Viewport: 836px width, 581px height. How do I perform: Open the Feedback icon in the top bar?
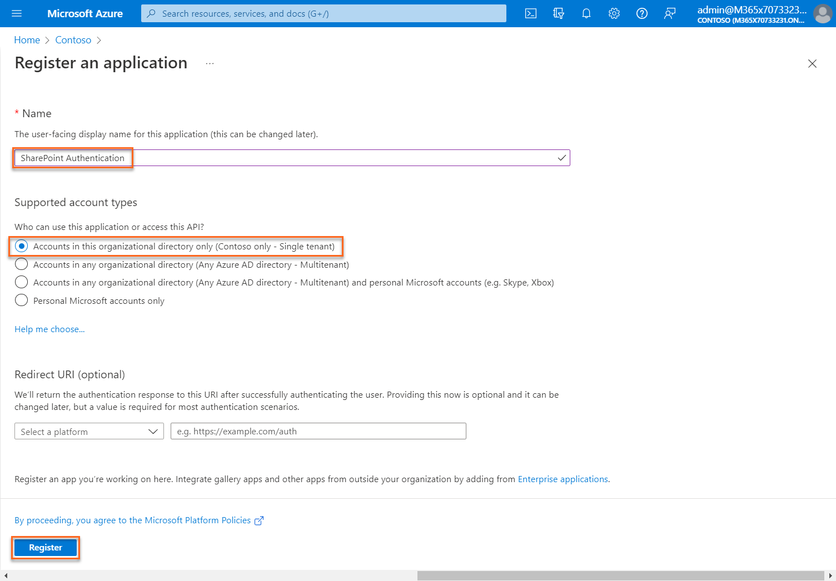pos(669,13)
